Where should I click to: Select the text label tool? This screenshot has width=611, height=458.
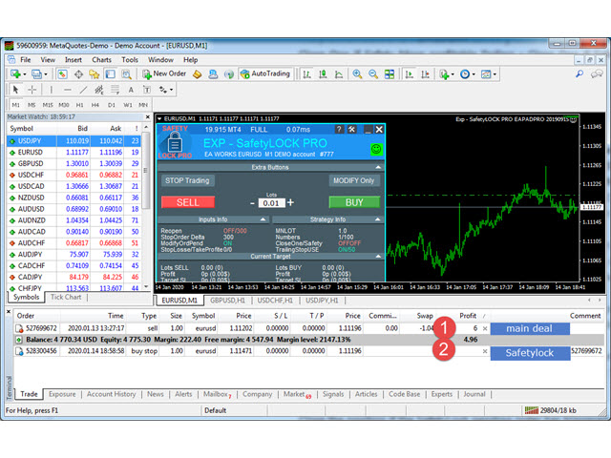147,90
